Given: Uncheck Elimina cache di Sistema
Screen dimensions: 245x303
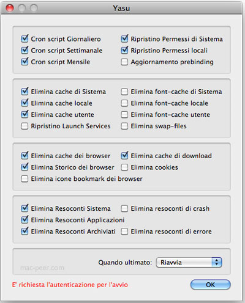Looking at the screenshot, I should point(24,92).
